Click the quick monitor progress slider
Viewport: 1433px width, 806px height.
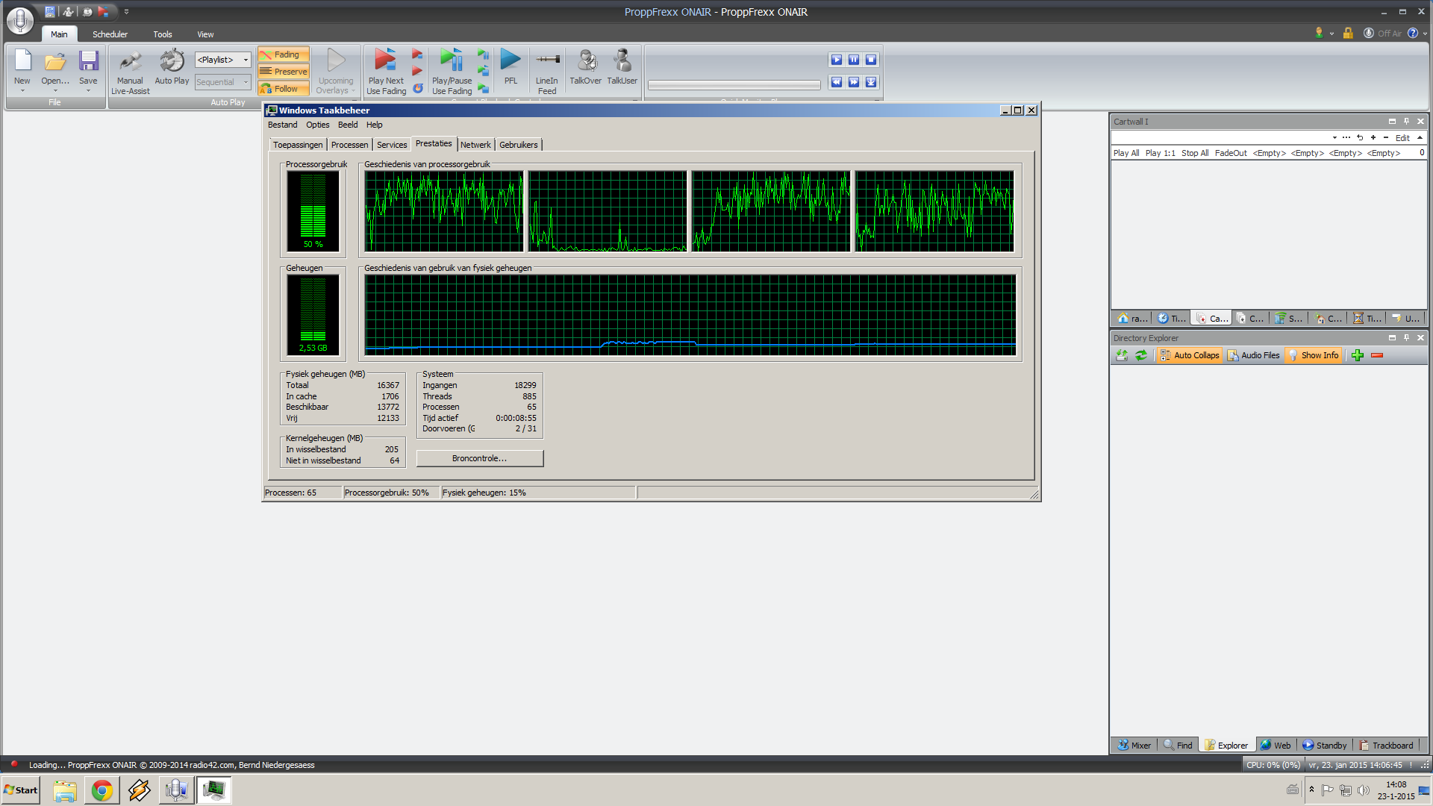(734, 85)
